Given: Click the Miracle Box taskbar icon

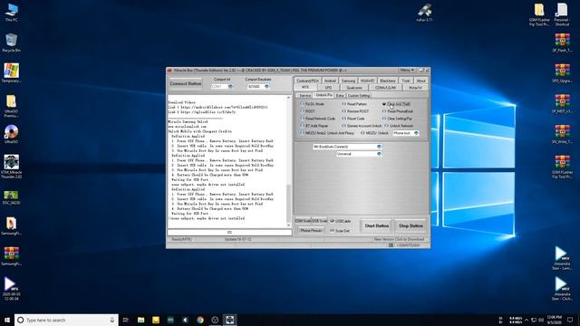Looking at the screenshot, I should pyautogui.click(x=229, y=320).
